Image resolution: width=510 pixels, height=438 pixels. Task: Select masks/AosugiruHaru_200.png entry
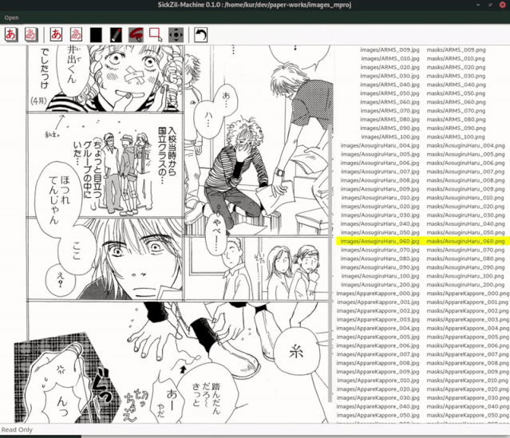click(x=466, y=285)
